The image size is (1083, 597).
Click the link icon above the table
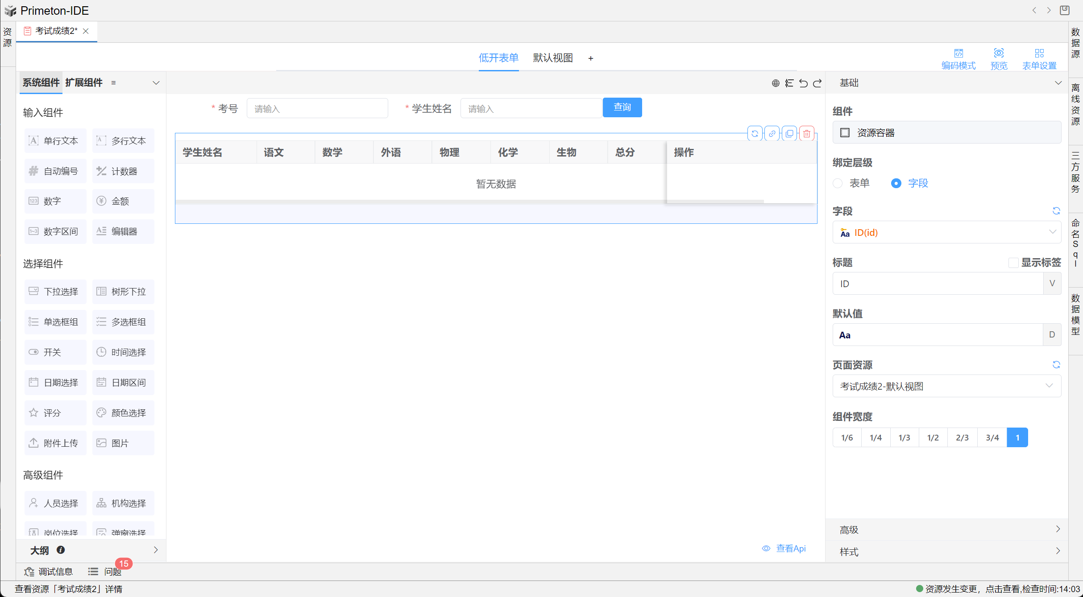pos(772,133)
